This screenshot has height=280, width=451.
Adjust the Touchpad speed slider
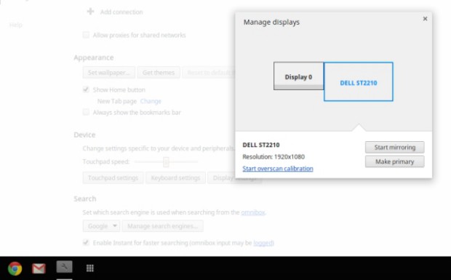[x=166, y=162]
